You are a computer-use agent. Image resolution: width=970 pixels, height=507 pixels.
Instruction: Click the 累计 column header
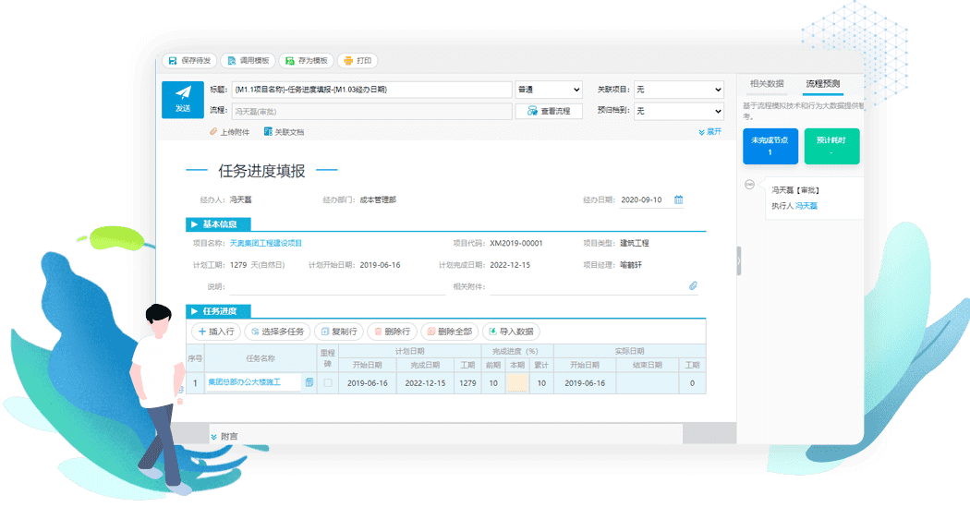[x=541, y=365]
